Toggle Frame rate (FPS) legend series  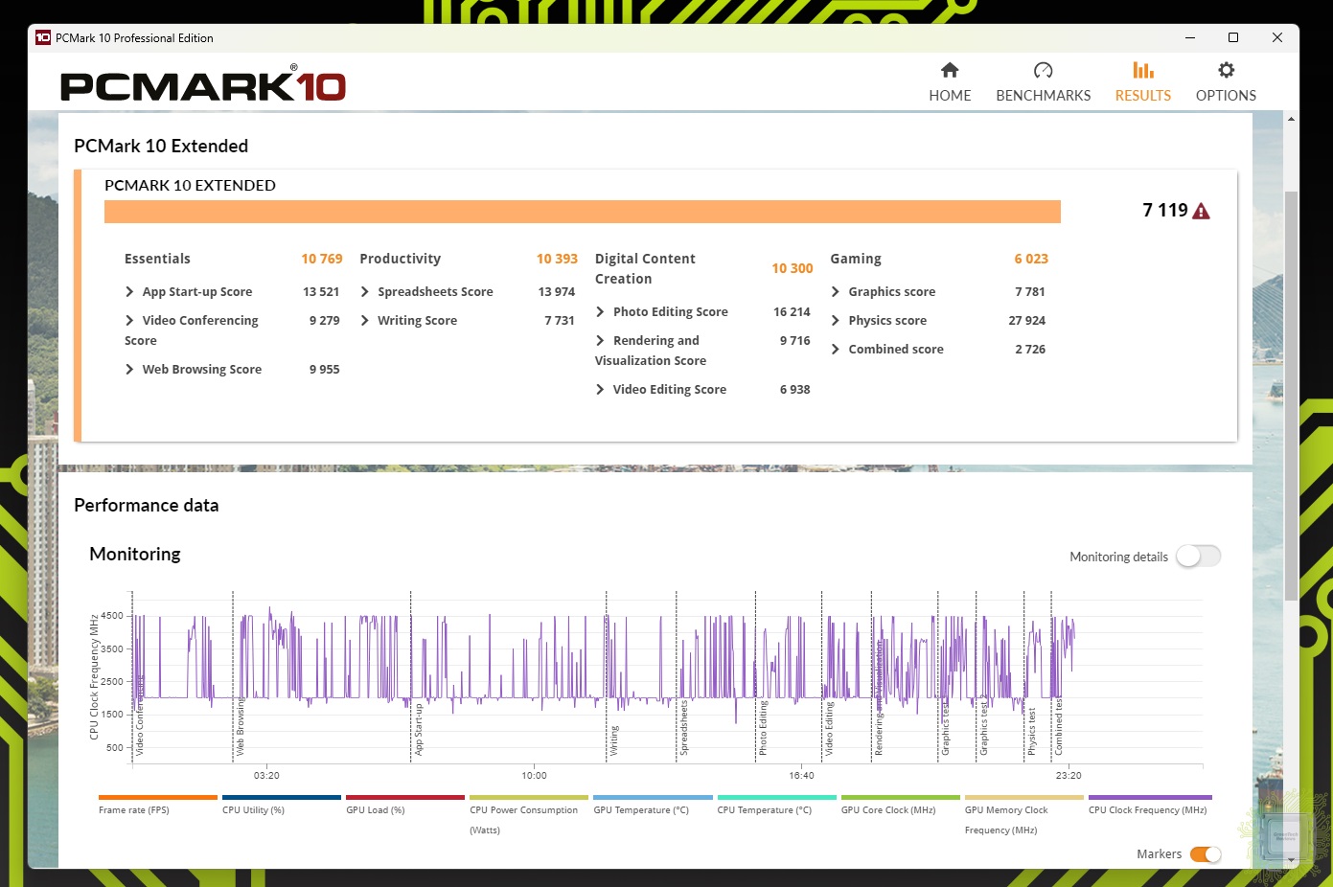coord(157,805)
